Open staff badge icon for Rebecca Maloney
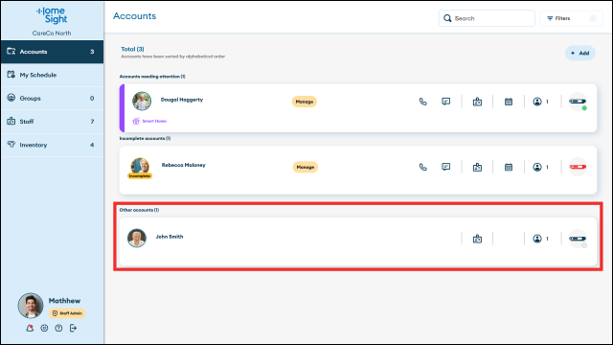 (x=477, y=167)
